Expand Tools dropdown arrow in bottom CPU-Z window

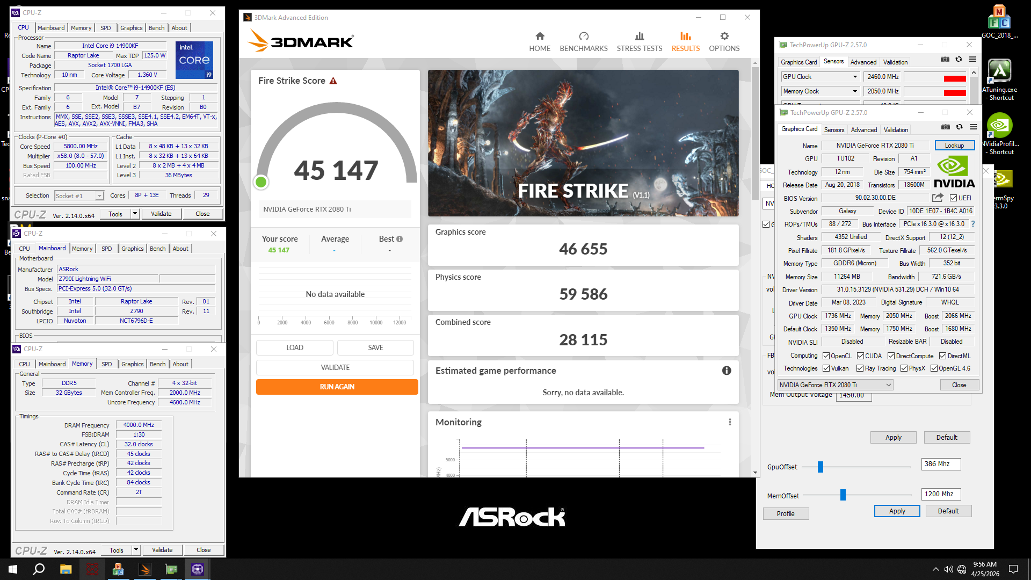tap(136, 550)
